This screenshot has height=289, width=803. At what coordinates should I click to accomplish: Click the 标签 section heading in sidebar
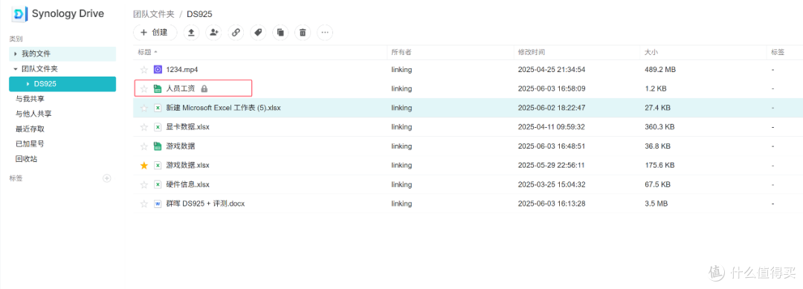coord(16,178)
